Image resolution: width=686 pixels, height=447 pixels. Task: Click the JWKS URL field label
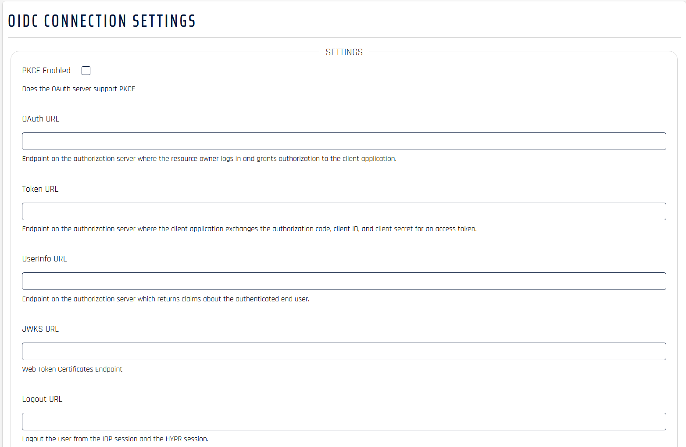(x=40, y=329)
